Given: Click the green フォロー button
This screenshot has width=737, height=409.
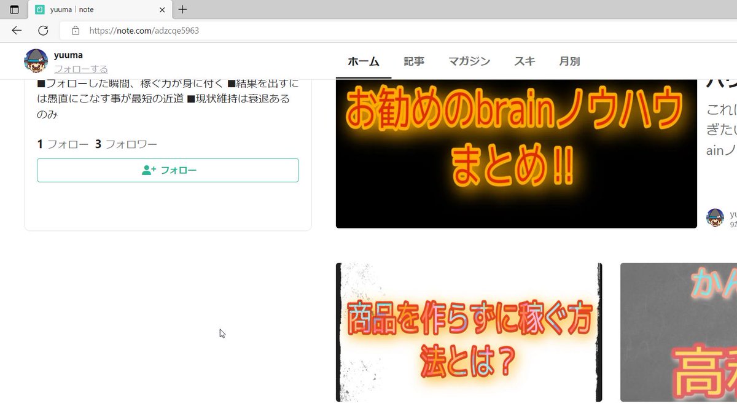Looking at the screenshot, I should (x=168, y=170).
